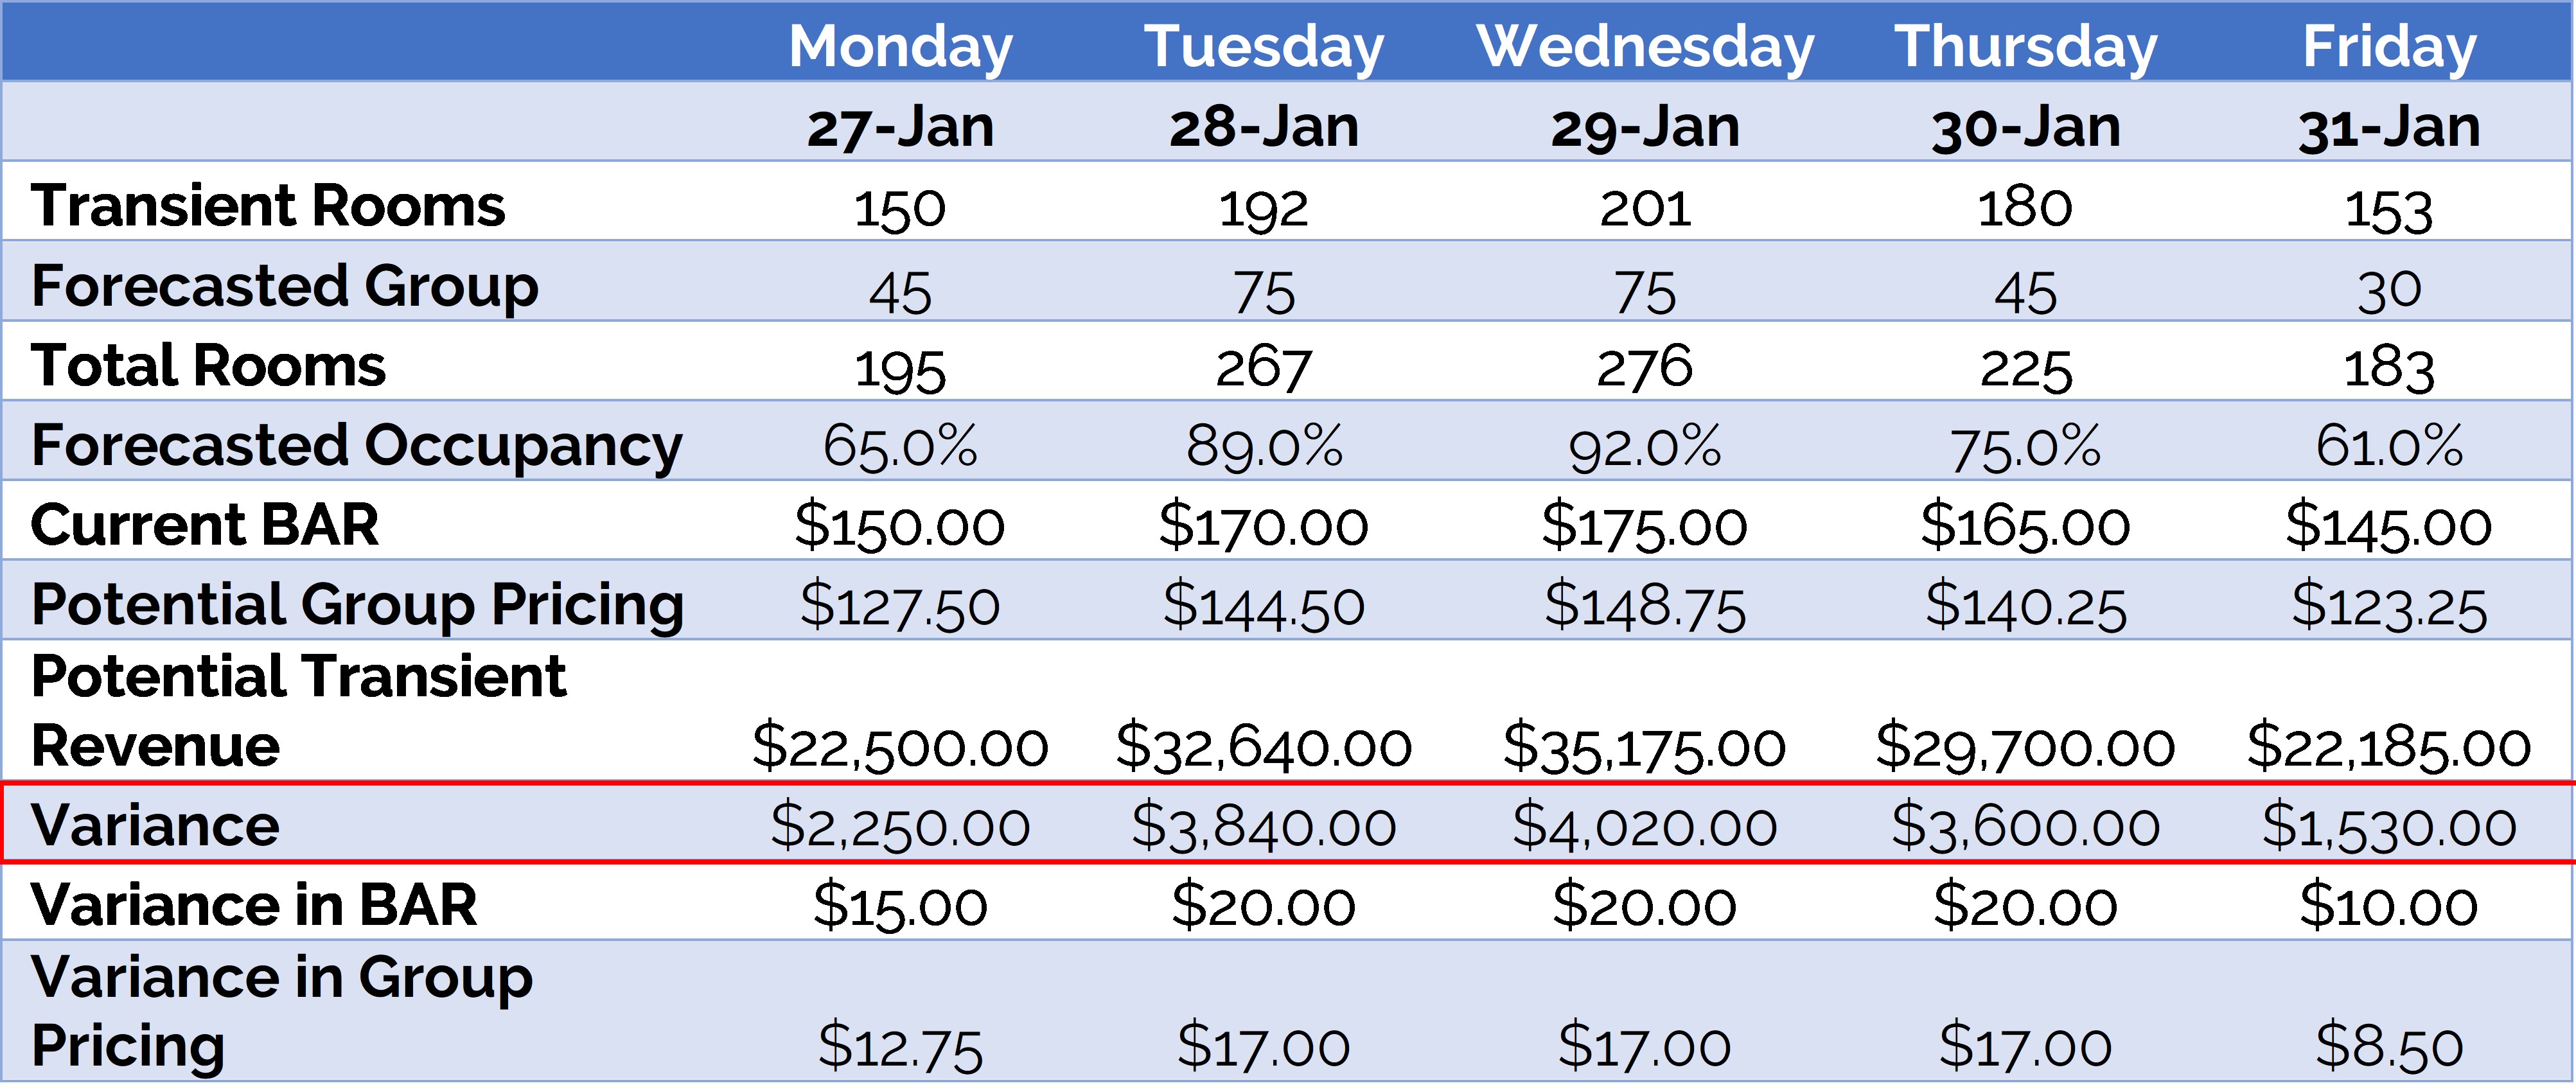This screenshot has width=2576, height=1090.
Task: Select Wednesday's Total Rooms value 276
Action: click(x=1645, y=368)
